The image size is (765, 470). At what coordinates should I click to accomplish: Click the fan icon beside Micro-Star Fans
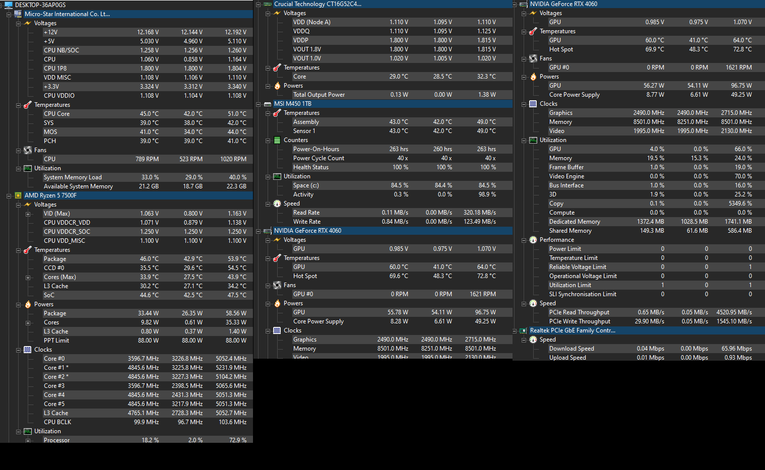[x=28, y=150]
